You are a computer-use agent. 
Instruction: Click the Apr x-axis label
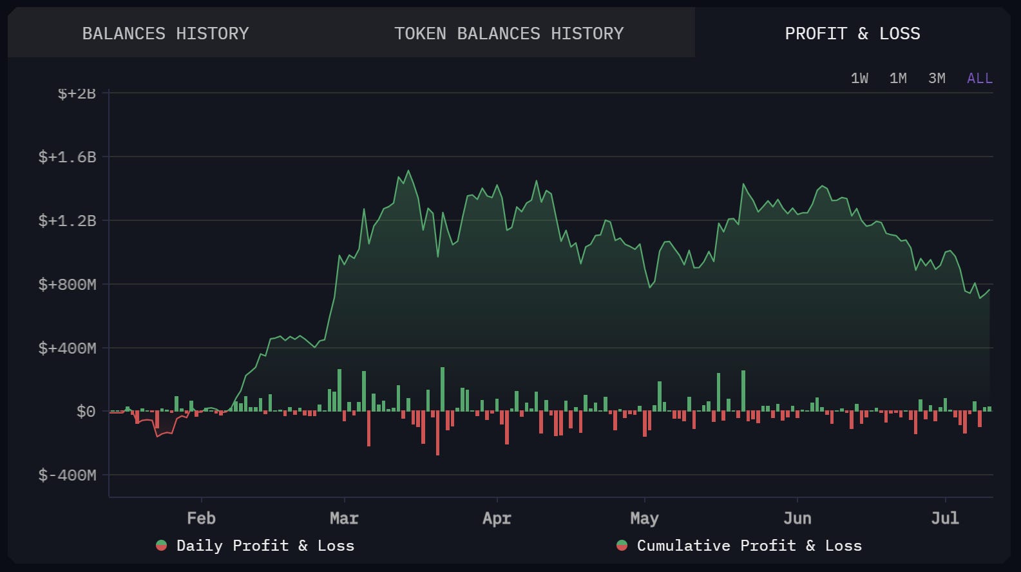(497, 518)
